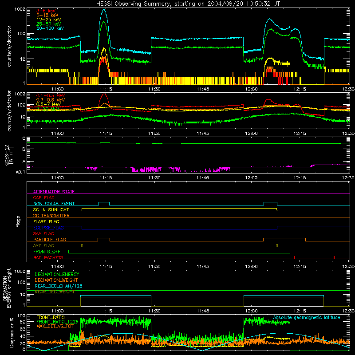
Task: Click 'Absolute geomagnetic latitude' legend text
Action: [x=307, y=318]
